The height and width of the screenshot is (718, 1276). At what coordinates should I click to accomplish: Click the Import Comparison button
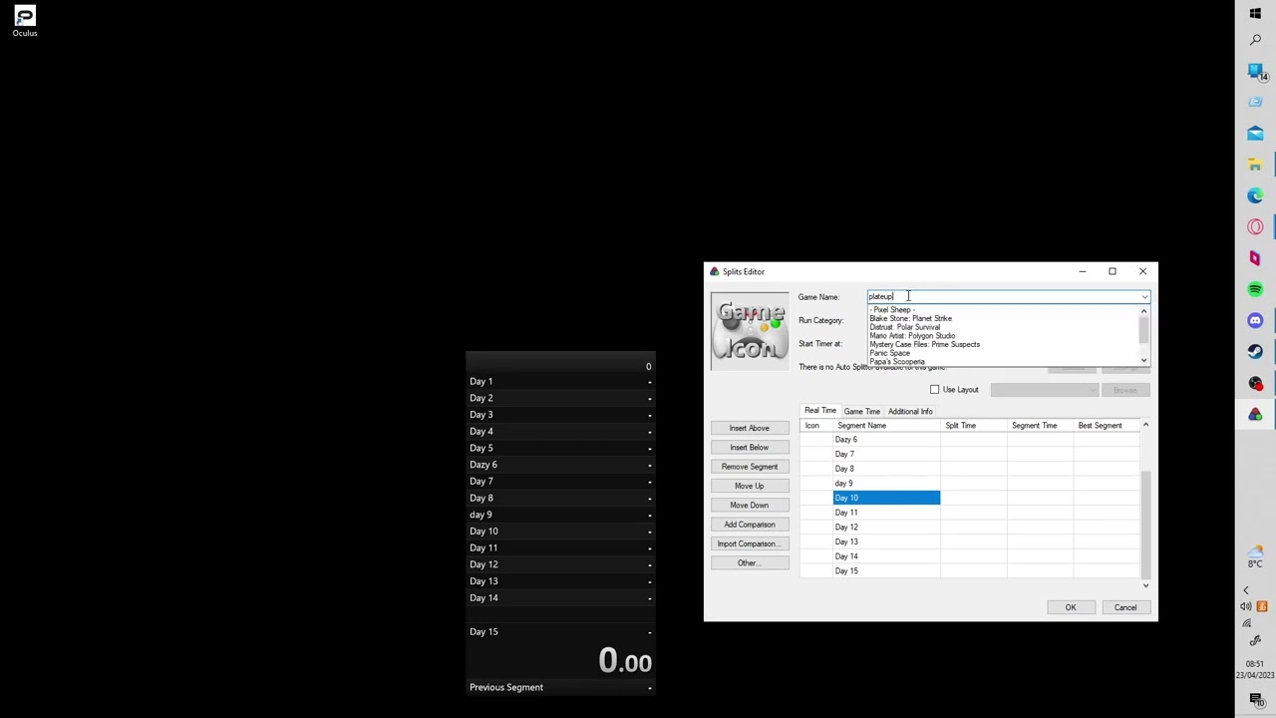[749, 543]
